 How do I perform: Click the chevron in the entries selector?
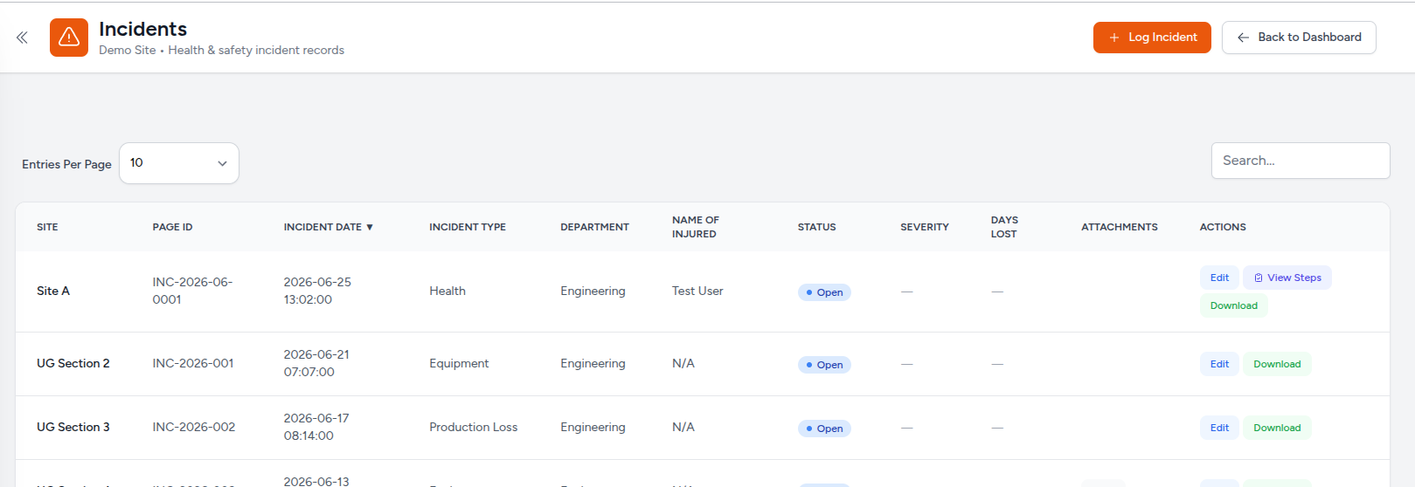pyautogui.click(x=222, y=163)
